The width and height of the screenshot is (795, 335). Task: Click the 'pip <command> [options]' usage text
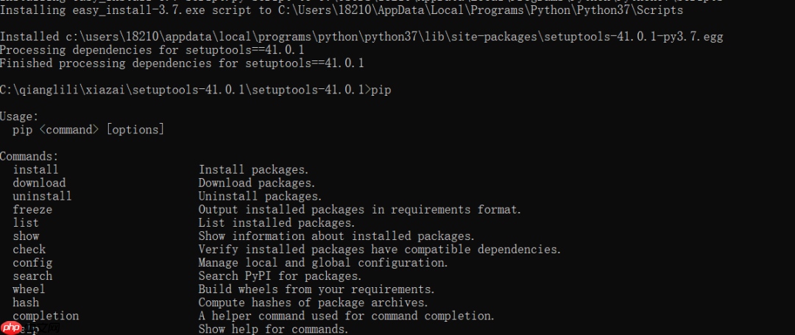click(88, 130)
